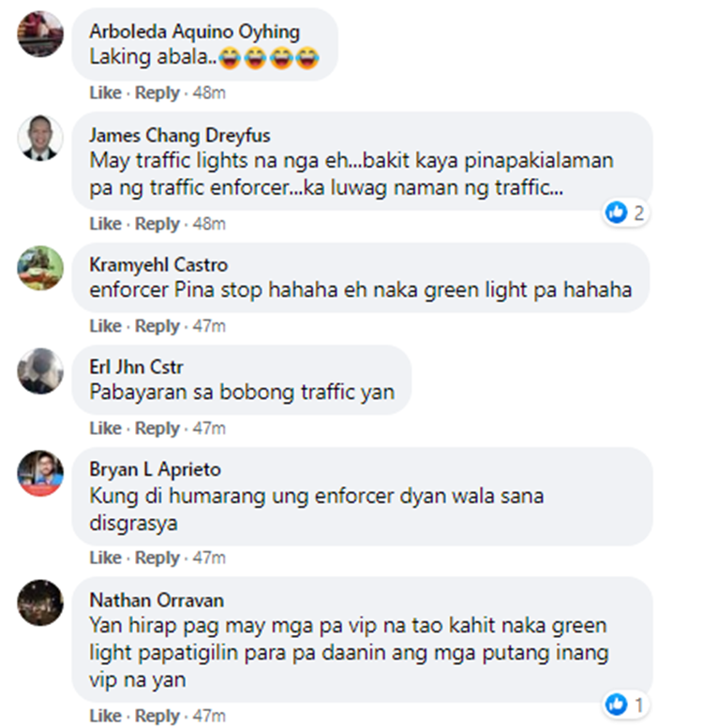703x727 pixels.
Task: Like Arboleda Aquino Oyhing's comment
Action: 105,93
